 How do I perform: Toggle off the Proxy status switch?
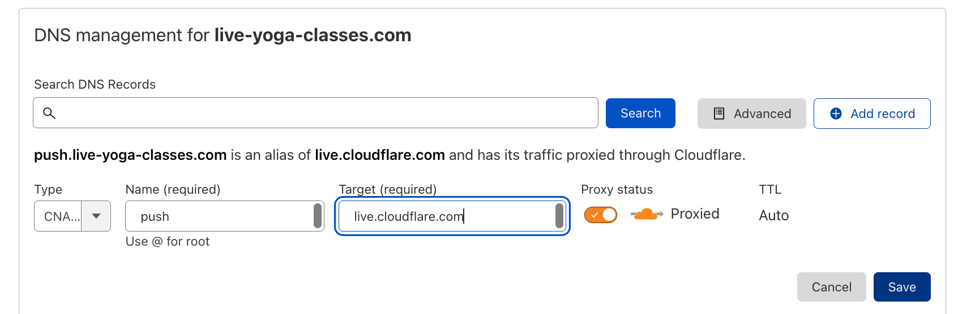(601, 215)
